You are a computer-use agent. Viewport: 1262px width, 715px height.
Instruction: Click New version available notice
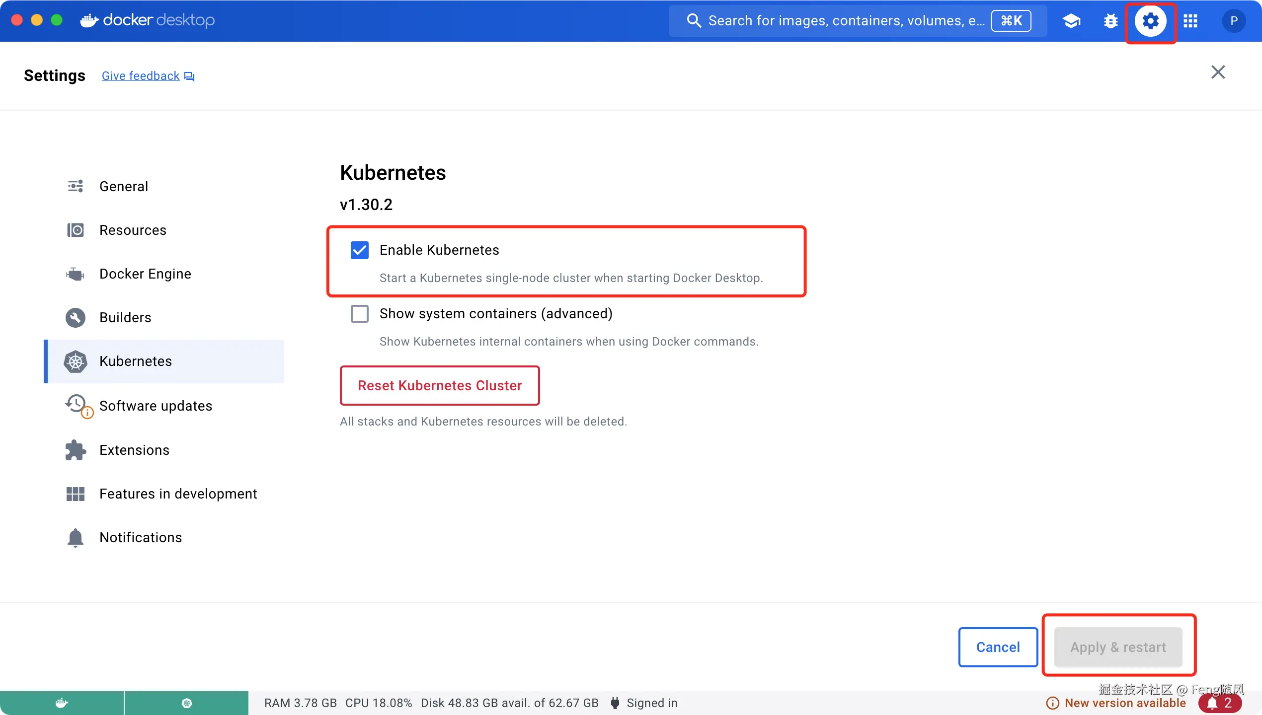coord(1124,703)
